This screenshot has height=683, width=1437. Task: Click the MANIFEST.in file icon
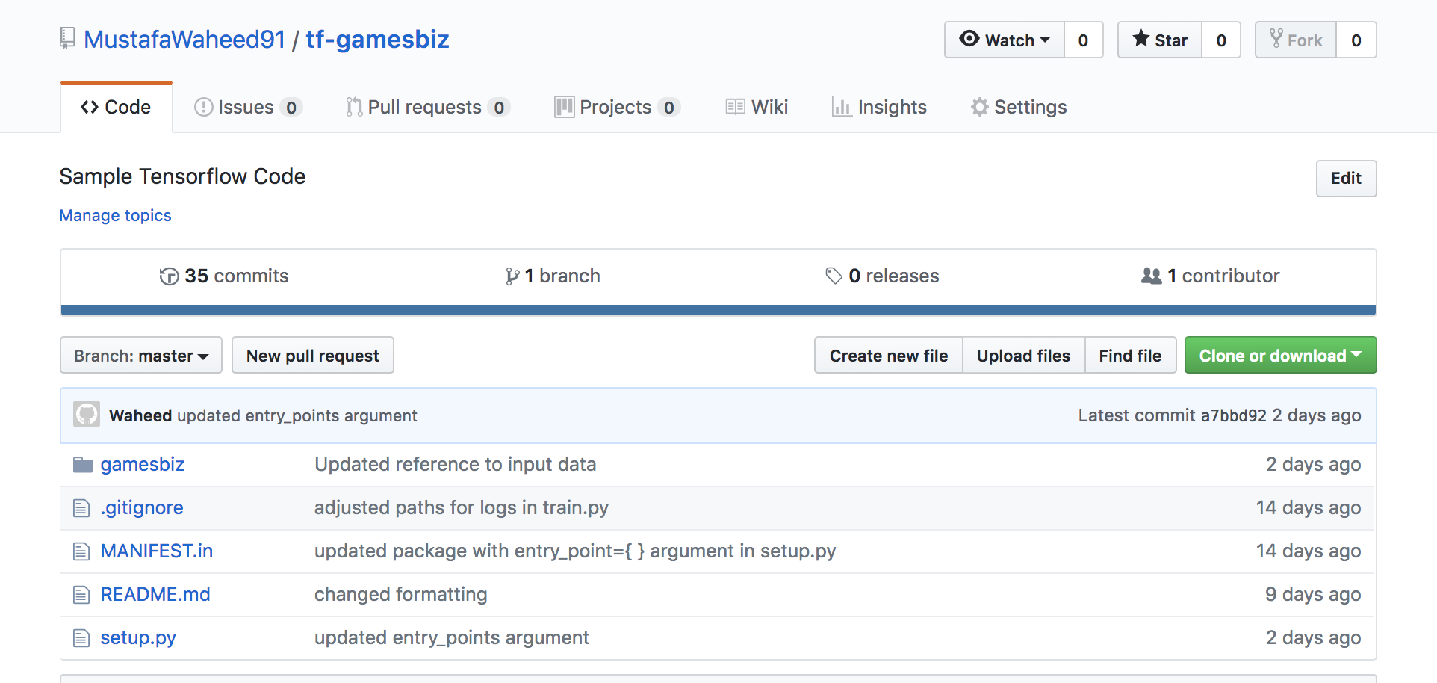pos(81,551)
